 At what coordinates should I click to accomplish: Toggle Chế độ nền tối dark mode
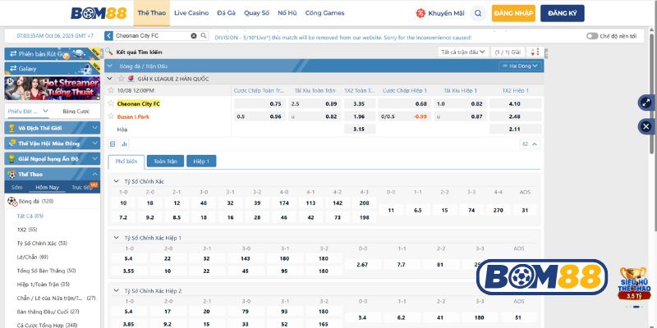click(x=592, y=36)
